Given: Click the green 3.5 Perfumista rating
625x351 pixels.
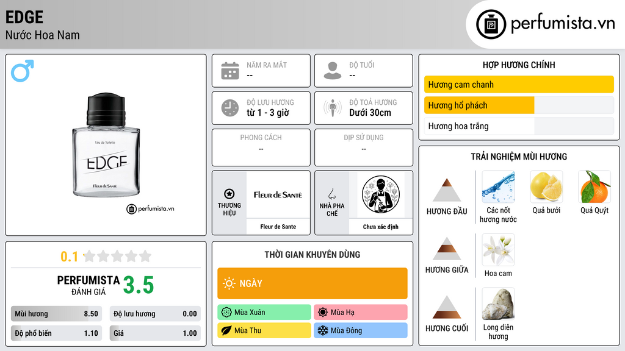Looking at the screenshot, I should 139,285.
